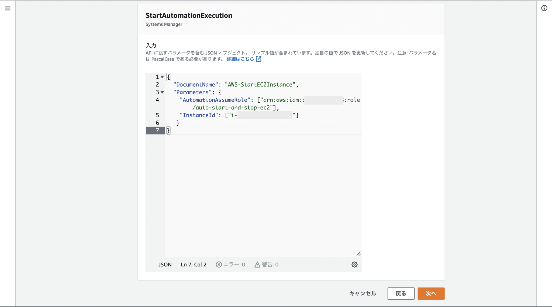Click the resize handle of the JSON editor
Screen dimensions: 552x307
click(x=358, y=253)
